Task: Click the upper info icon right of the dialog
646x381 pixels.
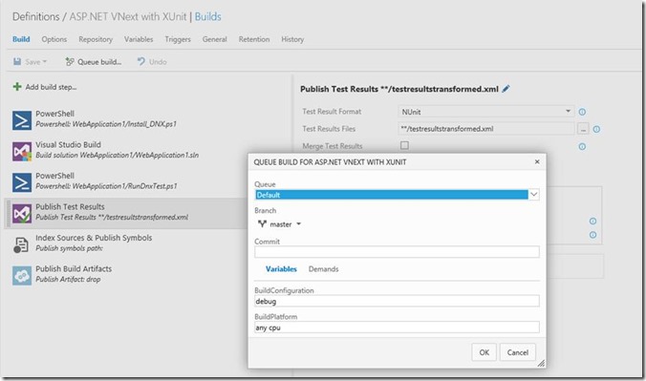Action: coord(592,222)
